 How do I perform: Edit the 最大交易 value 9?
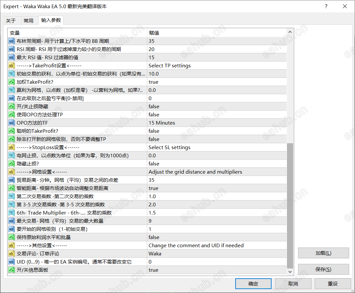click(217, 221)
